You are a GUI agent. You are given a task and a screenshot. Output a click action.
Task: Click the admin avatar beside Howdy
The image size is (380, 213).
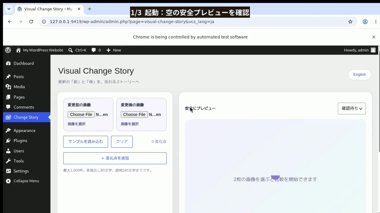tap(373, 50)
